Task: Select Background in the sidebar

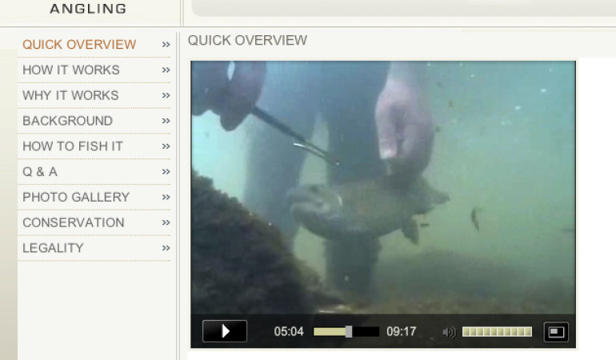Action: [67, 121]
